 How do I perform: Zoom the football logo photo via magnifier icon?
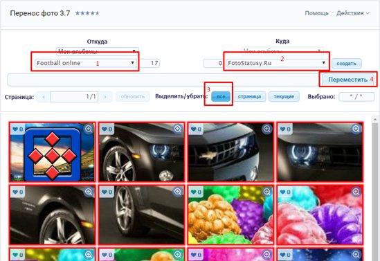pos(89,129)
